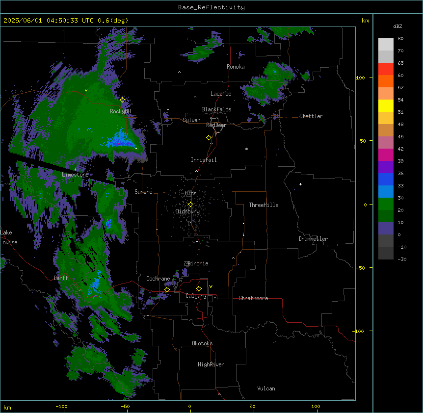Click the RockyMH label

(120, 111)
